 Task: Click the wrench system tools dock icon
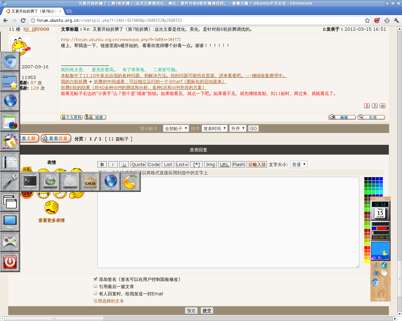pyautogui.click(x=10, y=182)
